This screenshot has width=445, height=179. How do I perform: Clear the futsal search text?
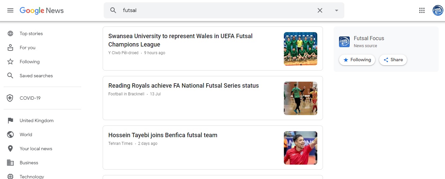[x=320, y=10]
